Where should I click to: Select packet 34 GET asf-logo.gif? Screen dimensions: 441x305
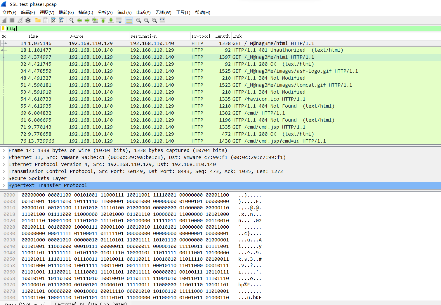tap(220, 71)
